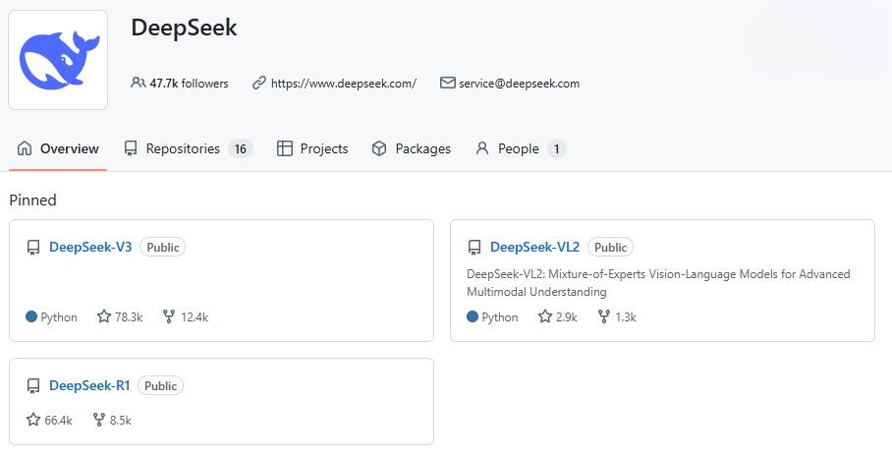The width and height of the screenshot is (892, 458).
Task: Click the service@deepseek.com email link
Action: [520, 84]
